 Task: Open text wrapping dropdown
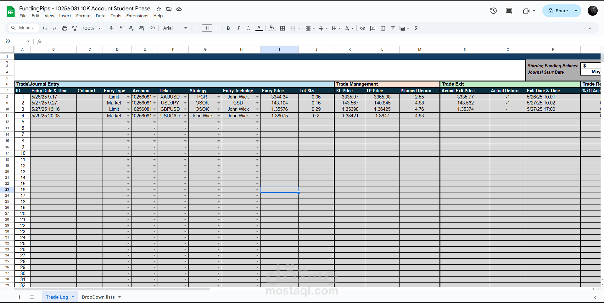336,28
